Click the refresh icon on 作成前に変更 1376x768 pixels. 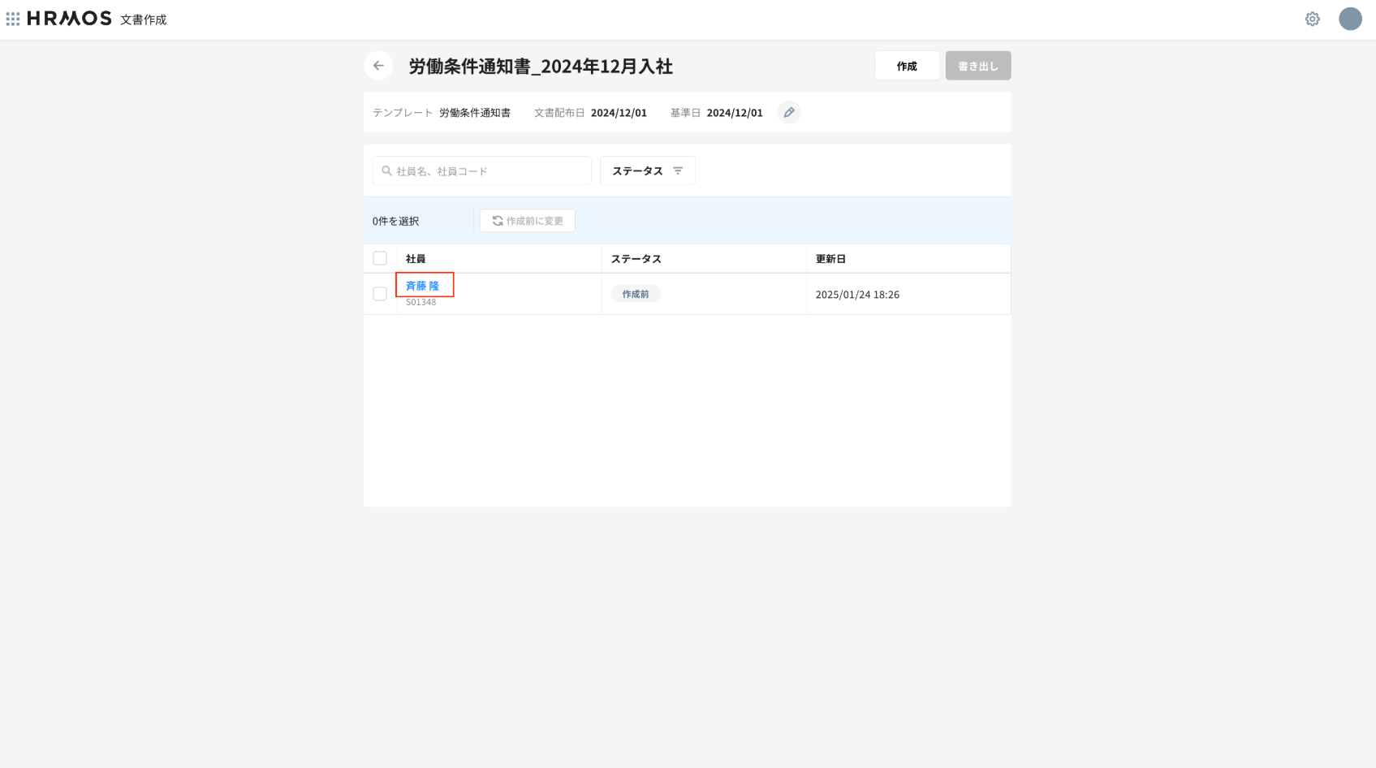point(498,221)
